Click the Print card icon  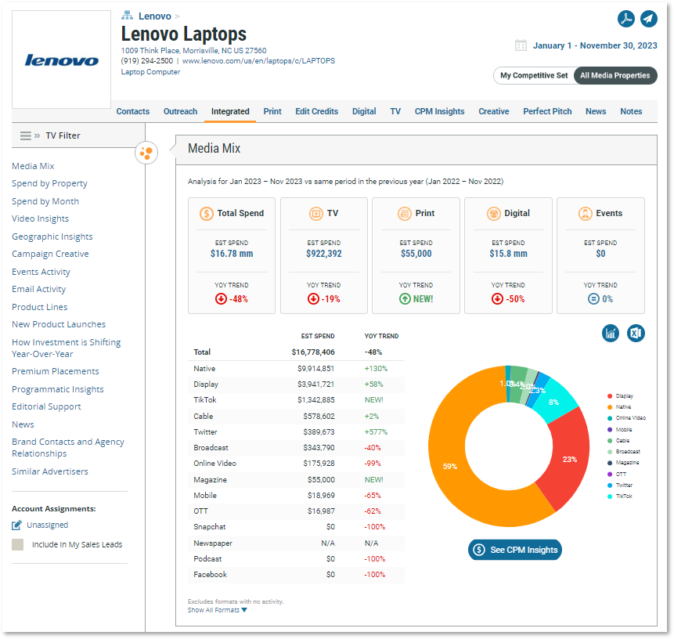[405, 213]
